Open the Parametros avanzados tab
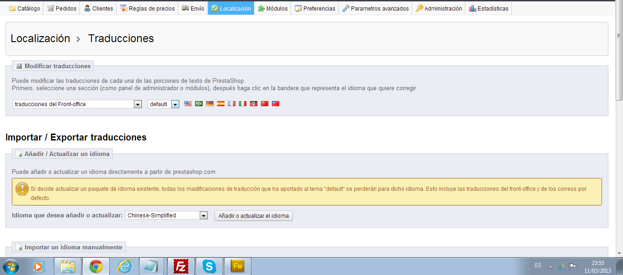Image resolution: width=623 pixels, height=275 pixels. click(x=375, y=8)
